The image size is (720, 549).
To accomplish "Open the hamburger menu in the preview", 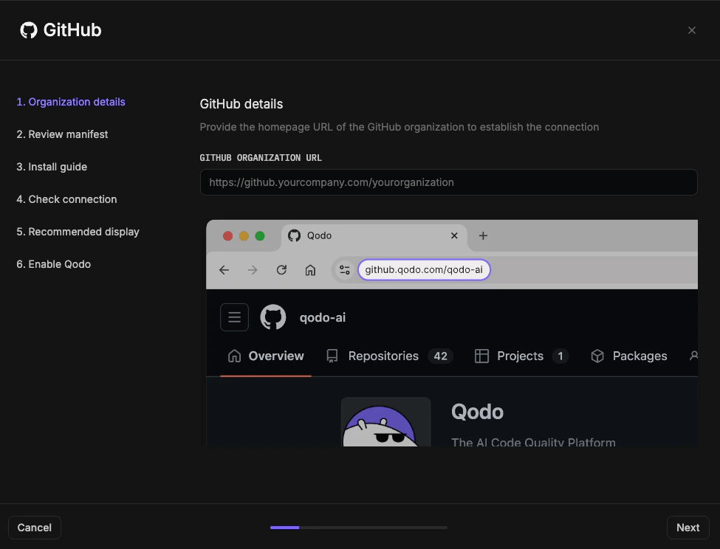I will click(x=234, y=317).
